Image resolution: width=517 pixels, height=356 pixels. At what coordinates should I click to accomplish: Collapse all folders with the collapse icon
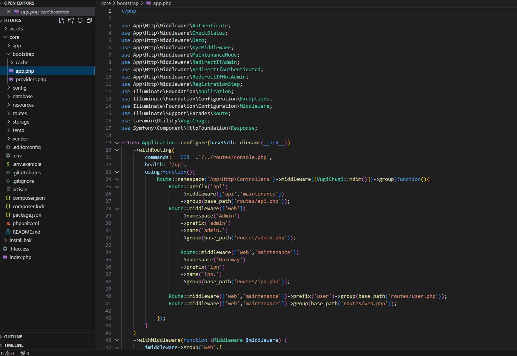tap(89, 20)
